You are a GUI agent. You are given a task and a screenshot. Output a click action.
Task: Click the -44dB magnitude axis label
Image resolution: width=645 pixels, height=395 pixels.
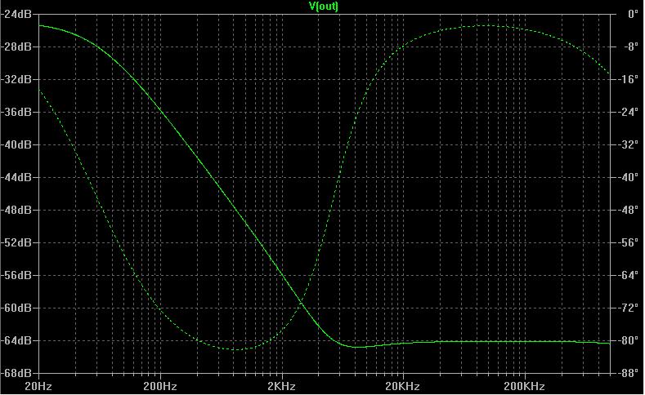click(x=16, y=177)
